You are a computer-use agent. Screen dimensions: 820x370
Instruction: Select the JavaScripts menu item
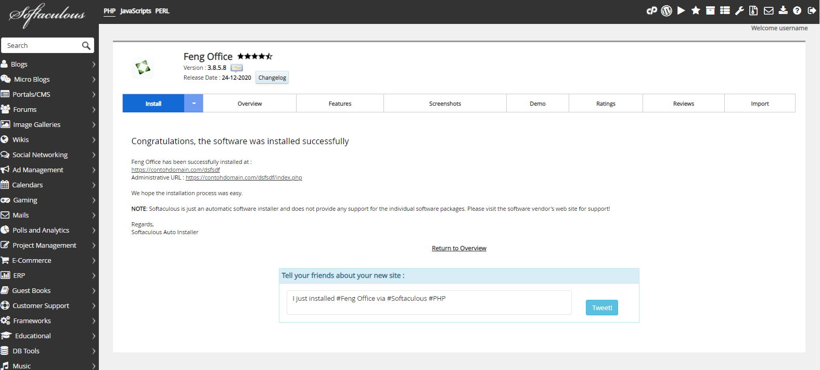click(135, 11)
